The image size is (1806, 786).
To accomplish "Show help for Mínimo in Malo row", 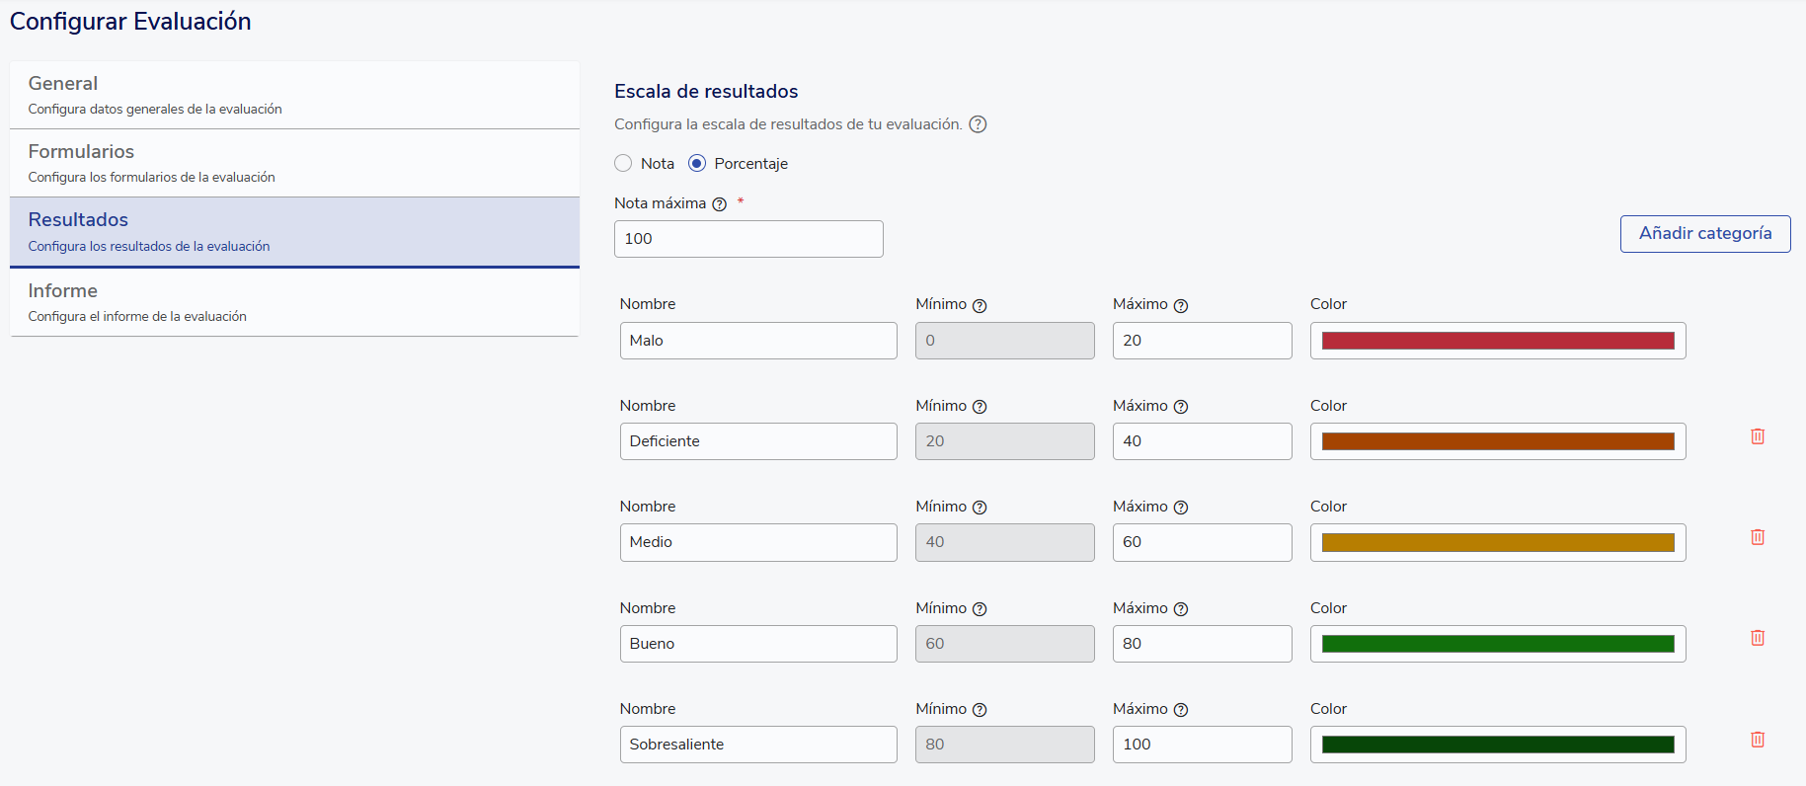I will click(x=980, y=306).
